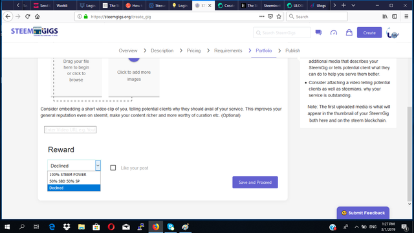This screenshot has width=414, height=233.
Task: Open Task View from taskbar
Action: click(36, 227)
